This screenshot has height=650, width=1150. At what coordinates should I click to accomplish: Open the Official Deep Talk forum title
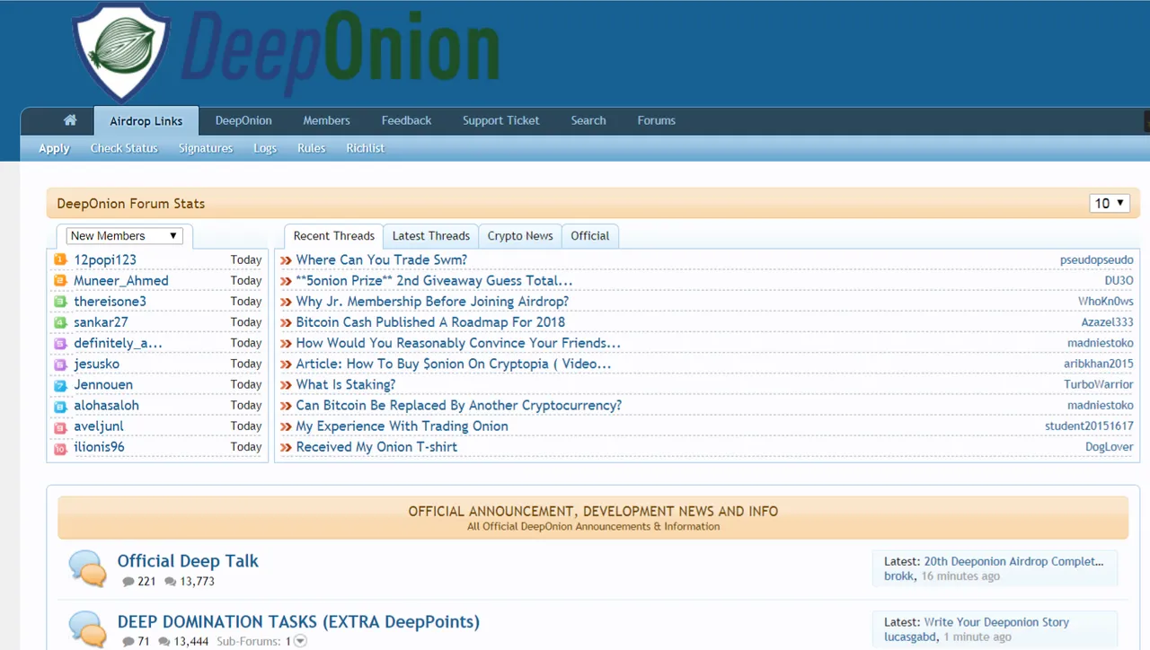coord(188,561)
